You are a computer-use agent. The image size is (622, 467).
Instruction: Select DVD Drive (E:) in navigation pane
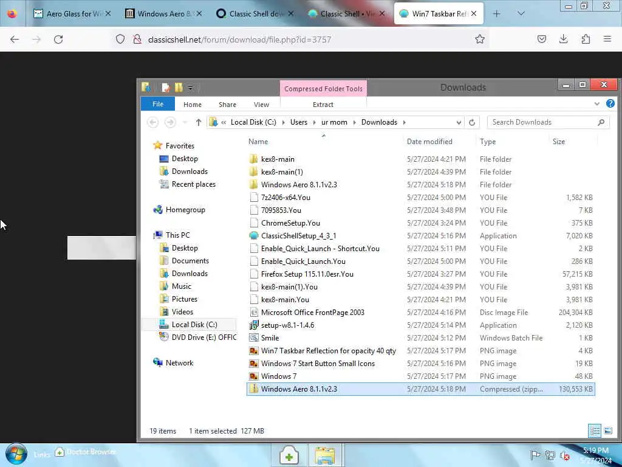click(203, 337)
